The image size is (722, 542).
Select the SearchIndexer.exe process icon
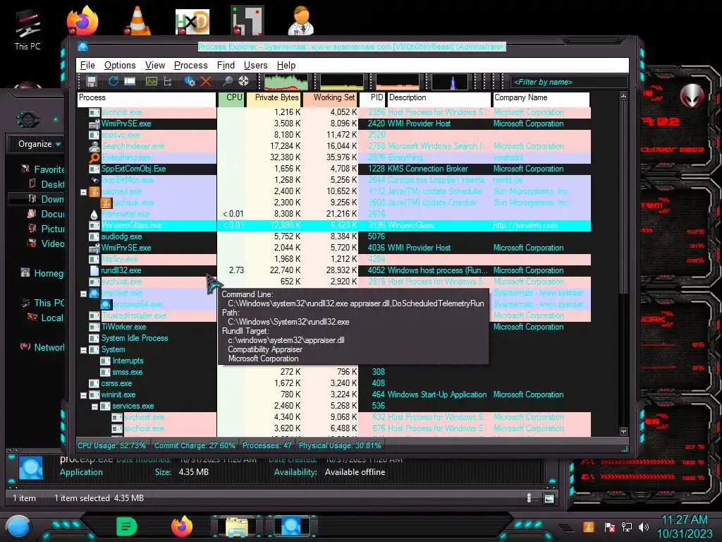point(94,147)
